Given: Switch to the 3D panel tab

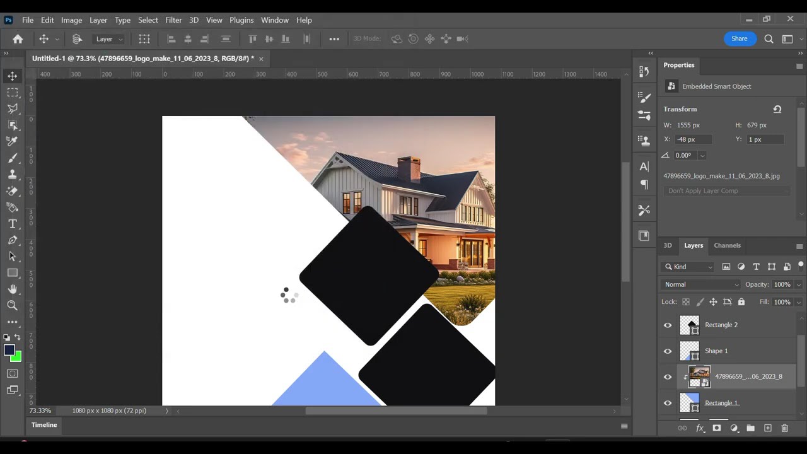Looking at the screenshot, I should (x=668, y=245).
